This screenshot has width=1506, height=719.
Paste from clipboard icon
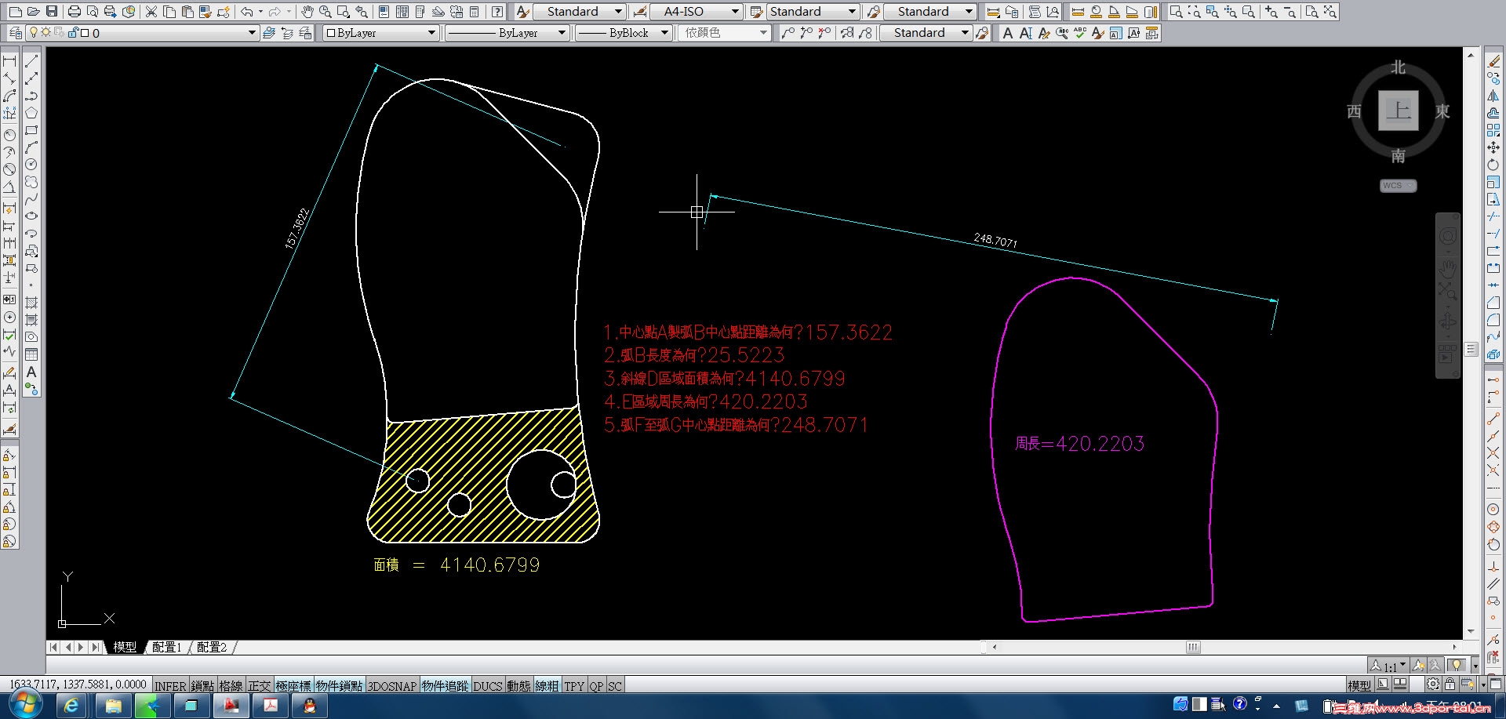point(187,11)
